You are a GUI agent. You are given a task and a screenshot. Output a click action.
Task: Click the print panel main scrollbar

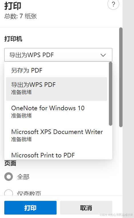(x=121, y=77)
